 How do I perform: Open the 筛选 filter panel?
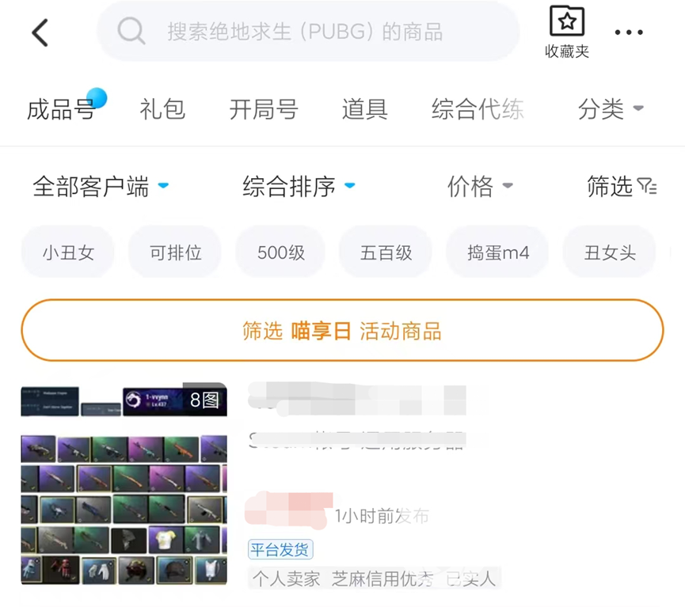pos(622,187)
